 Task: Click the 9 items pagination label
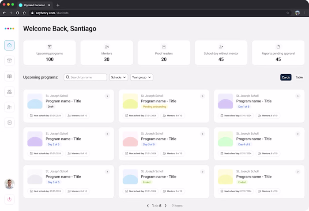coord(177,206)
